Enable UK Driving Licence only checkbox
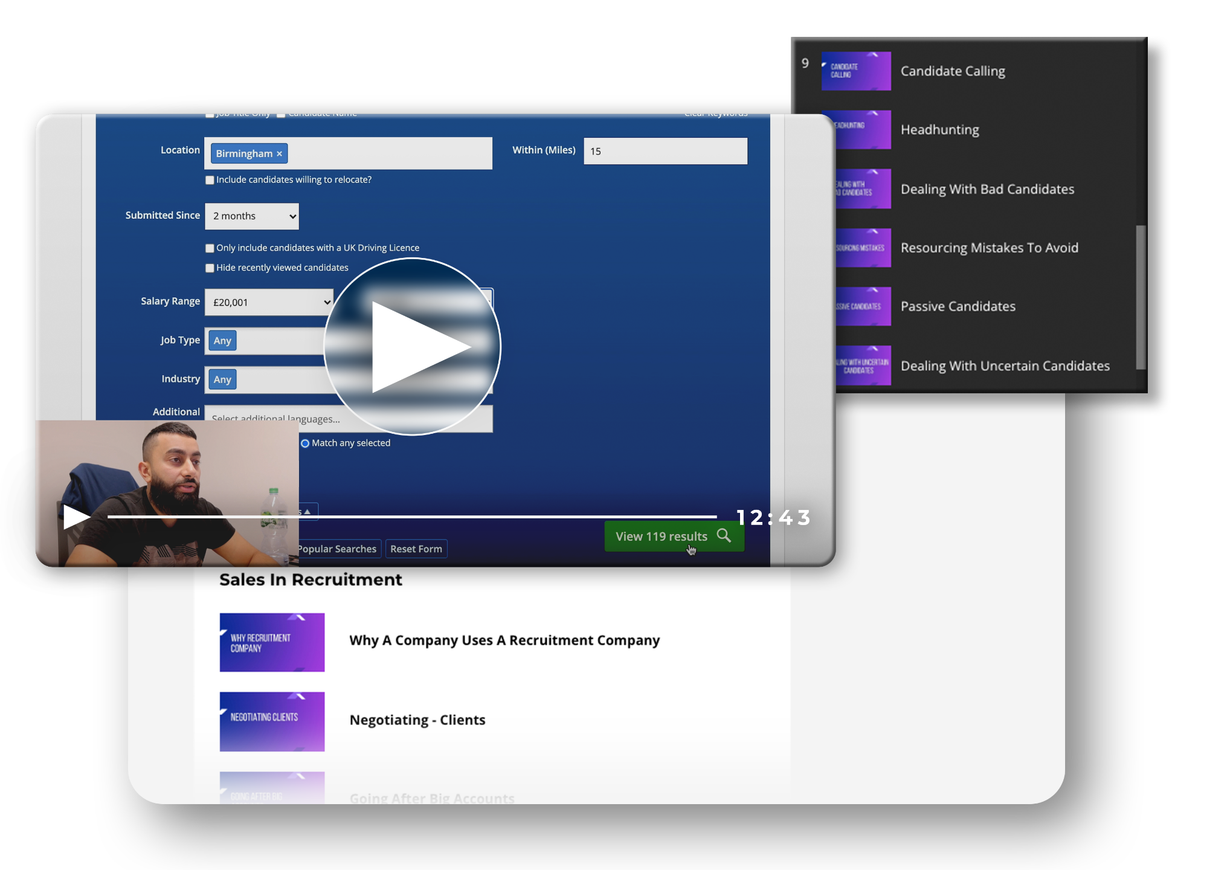Viewport: 1230px width, 870px height. click(210, 248)
